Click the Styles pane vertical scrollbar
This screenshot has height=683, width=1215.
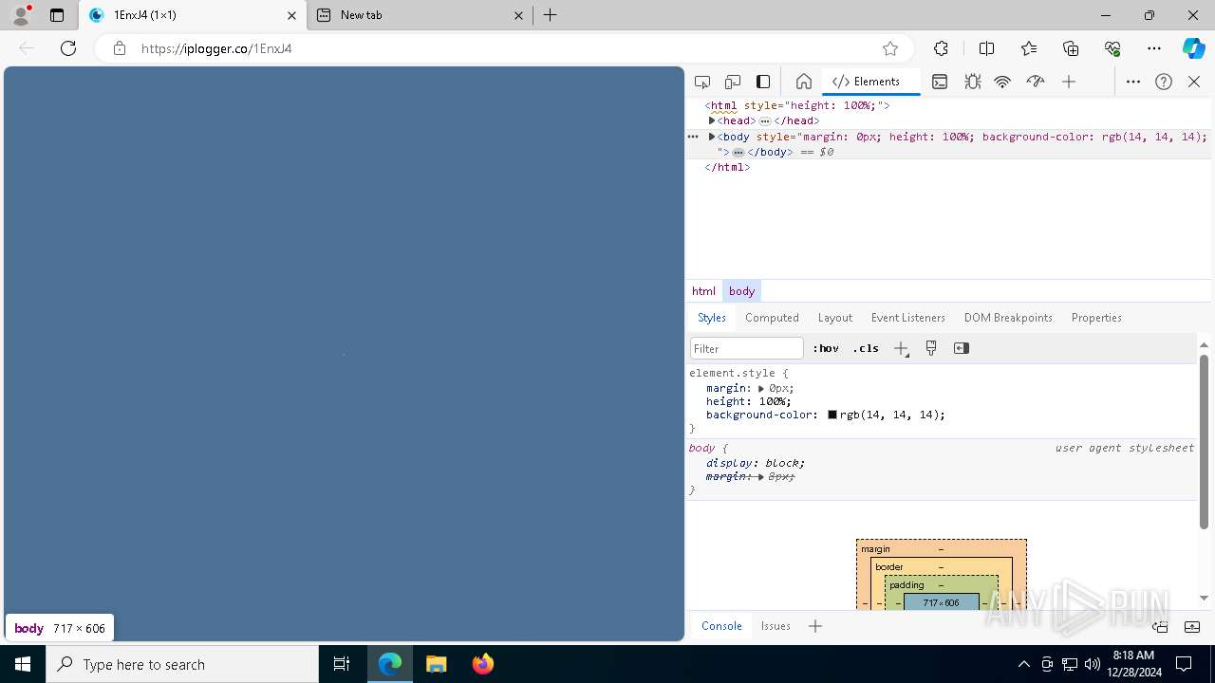point(1204,441)
